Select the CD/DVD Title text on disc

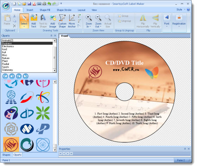point(125,63)
